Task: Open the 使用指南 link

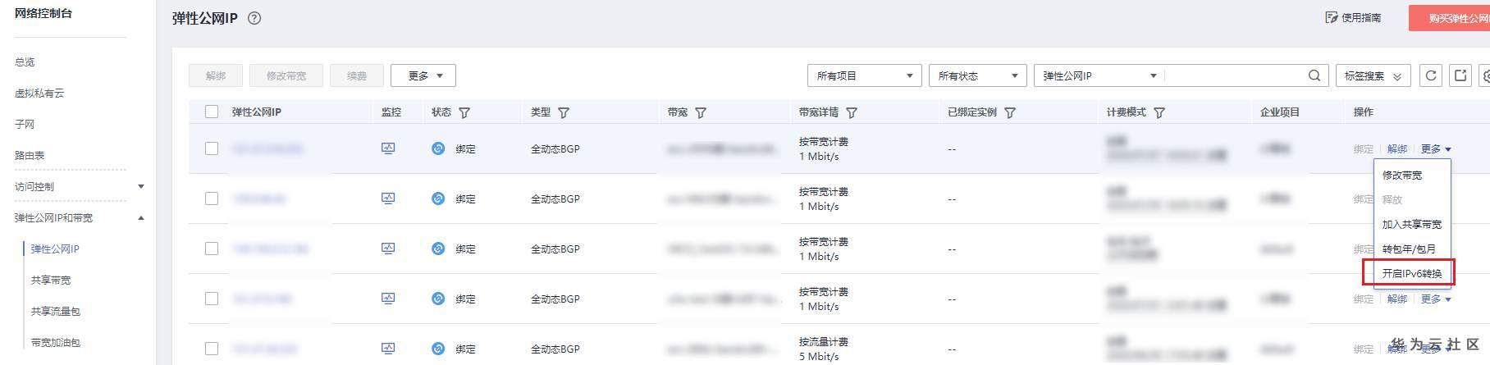Action: (x=1353, y=17)
